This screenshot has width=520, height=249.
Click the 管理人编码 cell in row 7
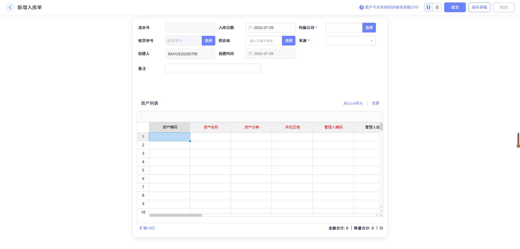coord(333,187)
